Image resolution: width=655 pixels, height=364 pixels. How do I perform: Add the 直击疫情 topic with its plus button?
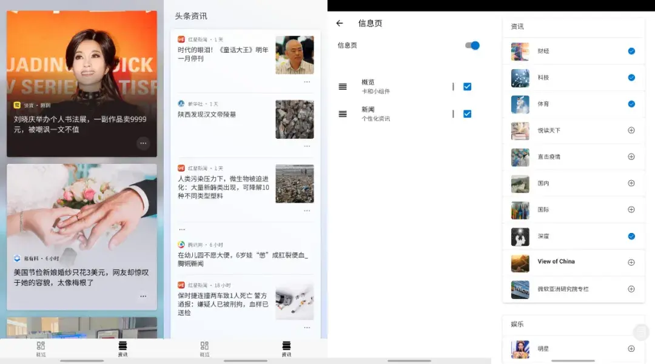pos(631,157)
